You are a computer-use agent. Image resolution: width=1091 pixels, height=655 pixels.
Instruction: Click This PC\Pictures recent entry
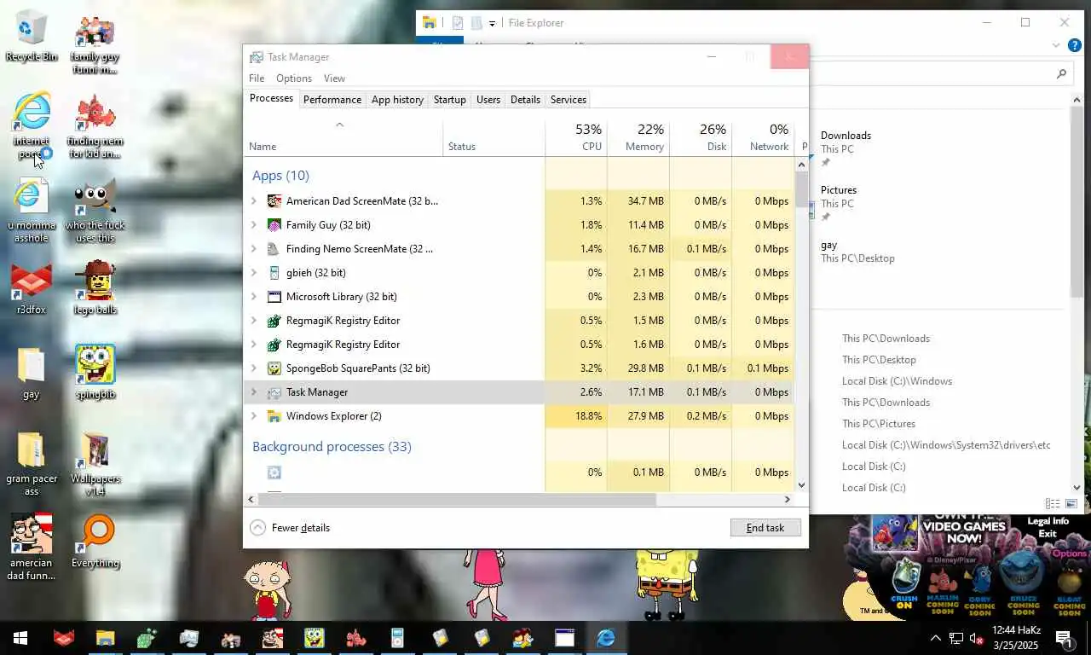pos(879,424)
